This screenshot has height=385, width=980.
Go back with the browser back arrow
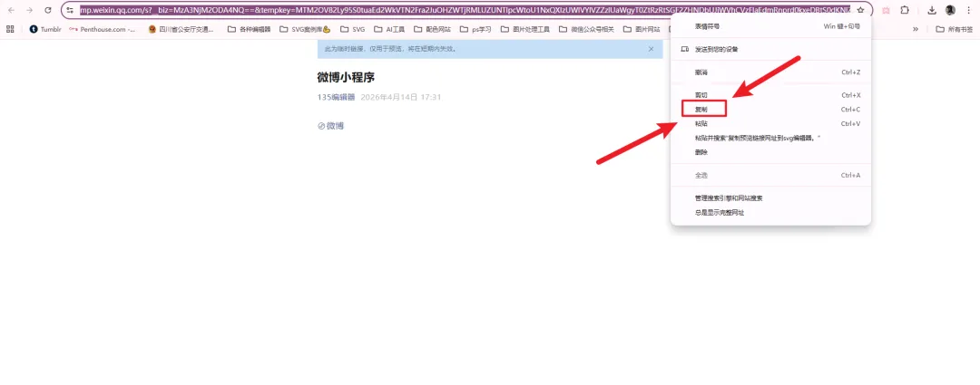pyautogui.click(x=11, y=10)
